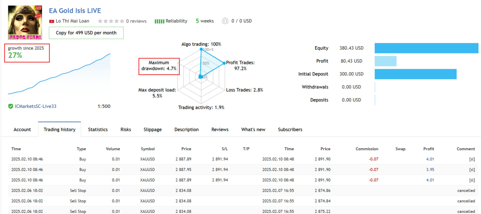Open the EA Gold Isis LIVE title link
Viewport: 481px width, 214px height.
[x=75, y=11]
